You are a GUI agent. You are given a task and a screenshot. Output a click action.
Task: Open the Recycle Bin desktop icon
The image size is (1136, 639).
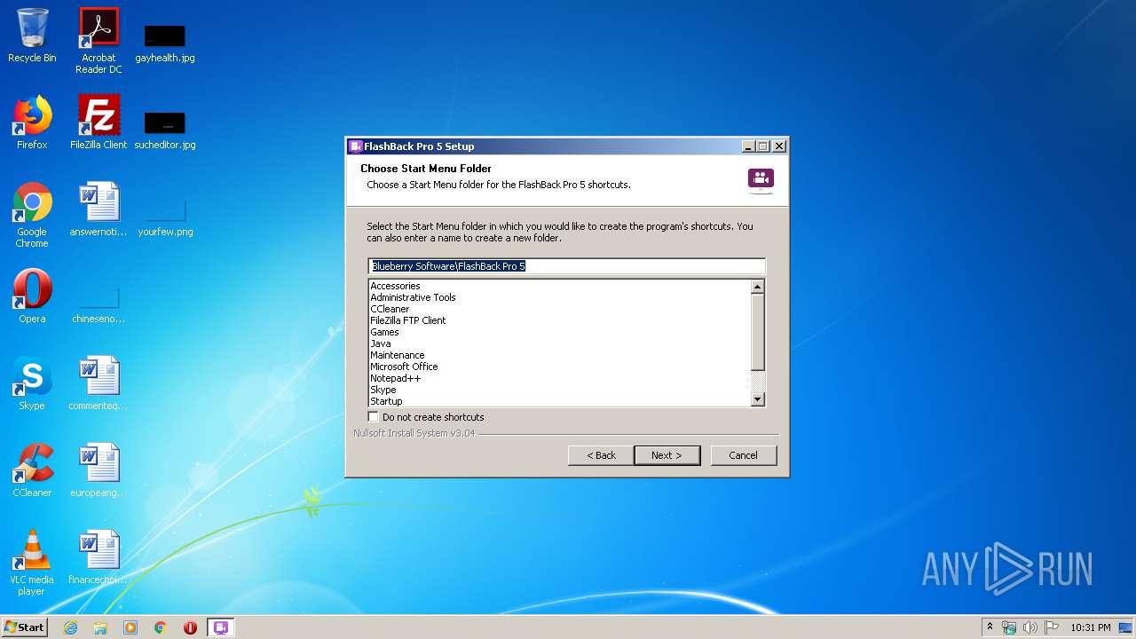(x=32, y=35)
